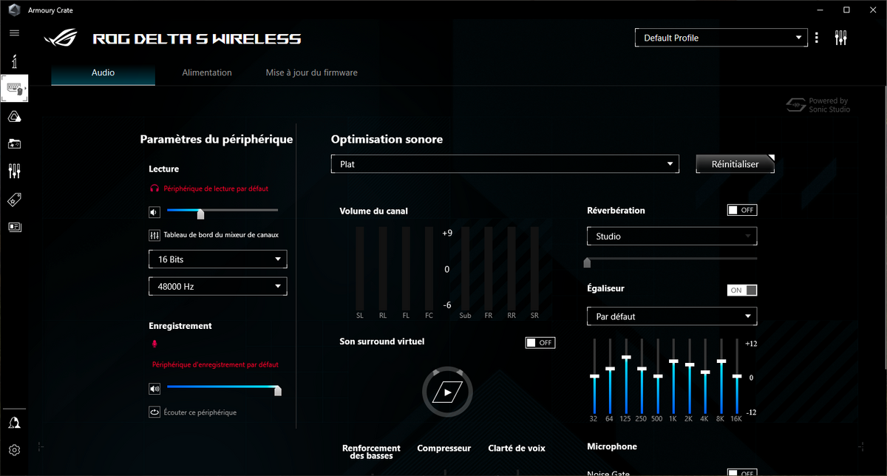The height and width of the screenshot is (476, 887).
Task: Open the Game Library folder icon
Action: click(14, 143)
